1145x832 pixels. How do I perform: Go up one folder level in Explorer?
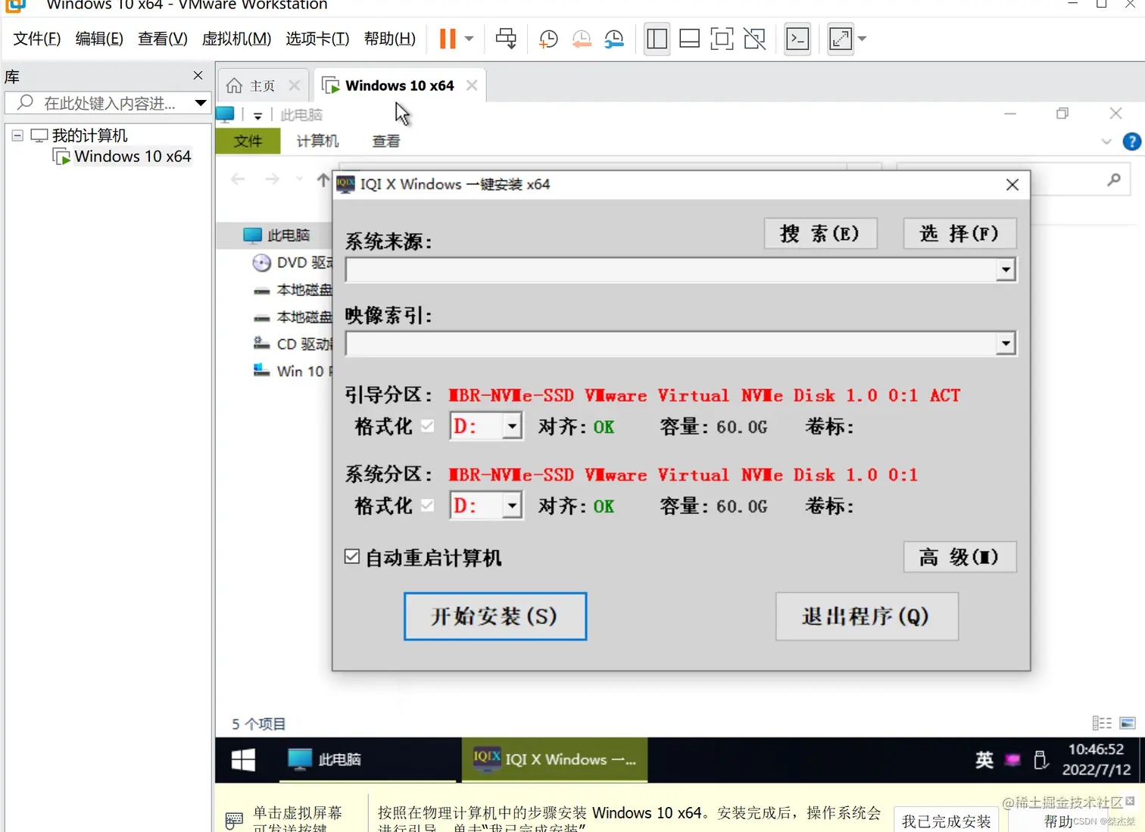pos(323,179)
